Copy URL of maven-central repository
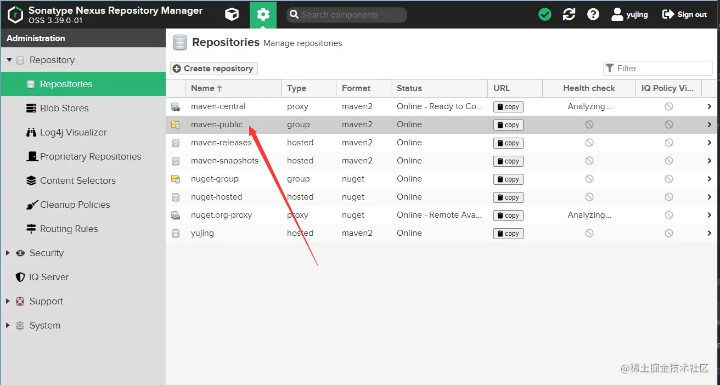The width and height of the screenshot is (720, 385). pos(508,107)
